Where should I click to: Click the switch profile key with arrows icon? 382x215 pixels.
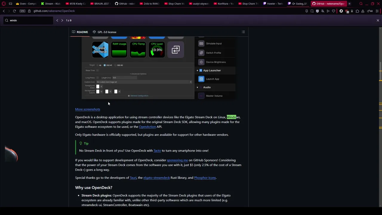[x=176, y=50]
